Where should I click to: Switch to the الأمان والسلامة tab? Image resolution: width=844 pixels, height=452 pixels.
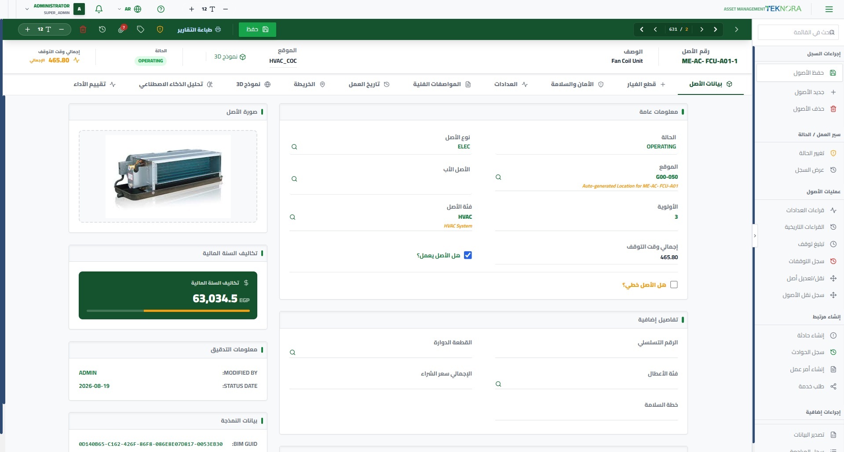(577, 84)
